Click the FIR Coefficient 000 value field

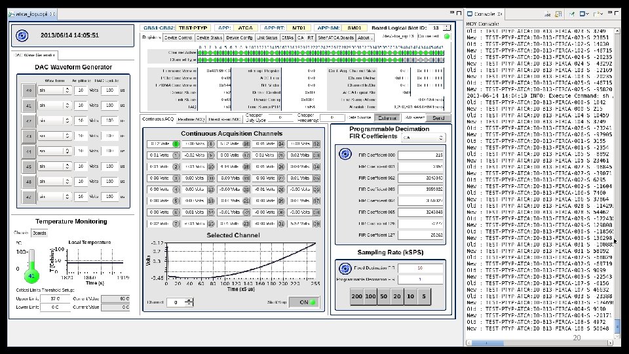click(421, 155)
